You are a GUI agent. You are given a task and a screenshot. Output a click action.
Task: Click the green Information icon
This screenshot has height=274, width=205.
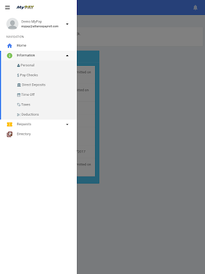(x=10, y=56)
